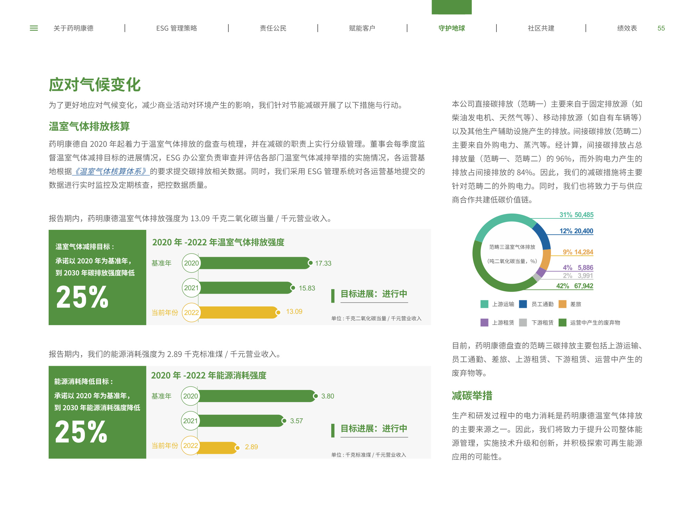Open the 温室气体核算体系 hyperlink
Image resolution: width=690 pixels, height=509 pixels.
tap(111, 172)
